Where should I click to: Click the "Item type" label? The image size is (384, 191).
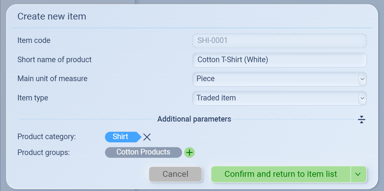pos(33,98)
